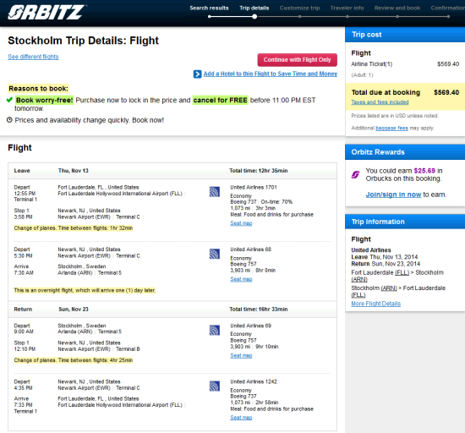This screenshot has height=433, width=465.
Task: Click Join/sign in now to earn Orbucks
Action: pos(393,195)
